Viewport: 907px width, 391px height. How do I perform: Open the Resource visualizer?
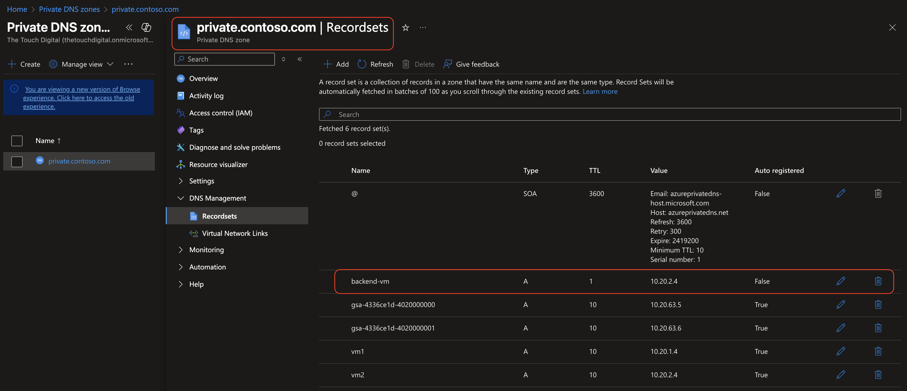tap(218, 164)
